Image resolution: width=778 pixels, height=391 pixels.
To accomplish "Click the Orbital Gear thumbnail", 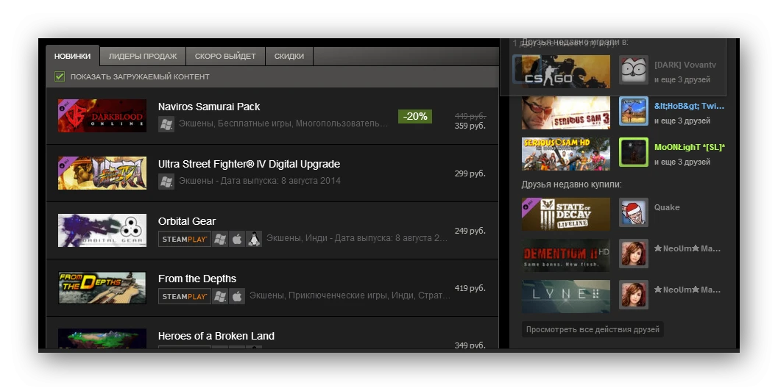I will pos(102,231).
